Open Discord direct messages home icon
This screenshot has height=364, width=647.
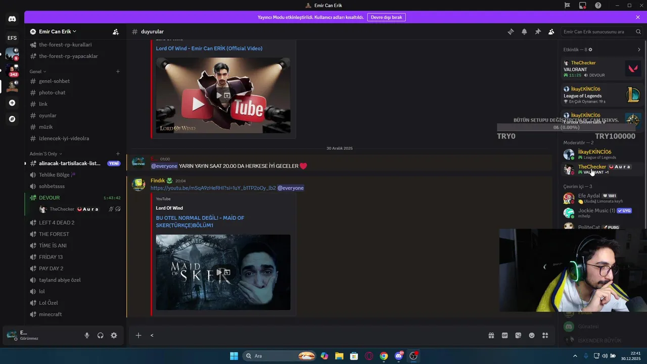tap(12, 19)
